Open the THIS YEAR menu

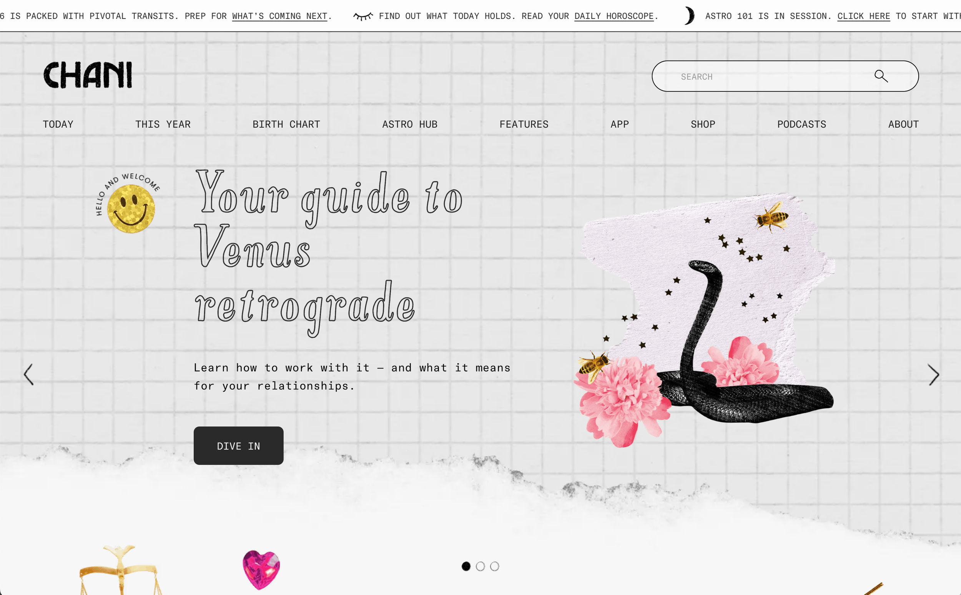(x=163, y=125)
